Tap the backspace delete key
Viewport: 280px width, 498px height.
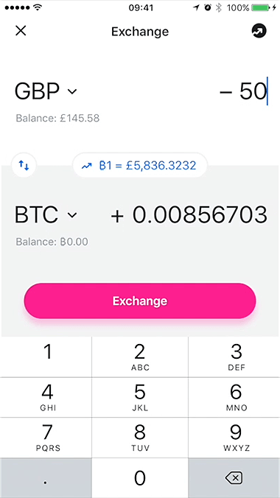(234, 477)
